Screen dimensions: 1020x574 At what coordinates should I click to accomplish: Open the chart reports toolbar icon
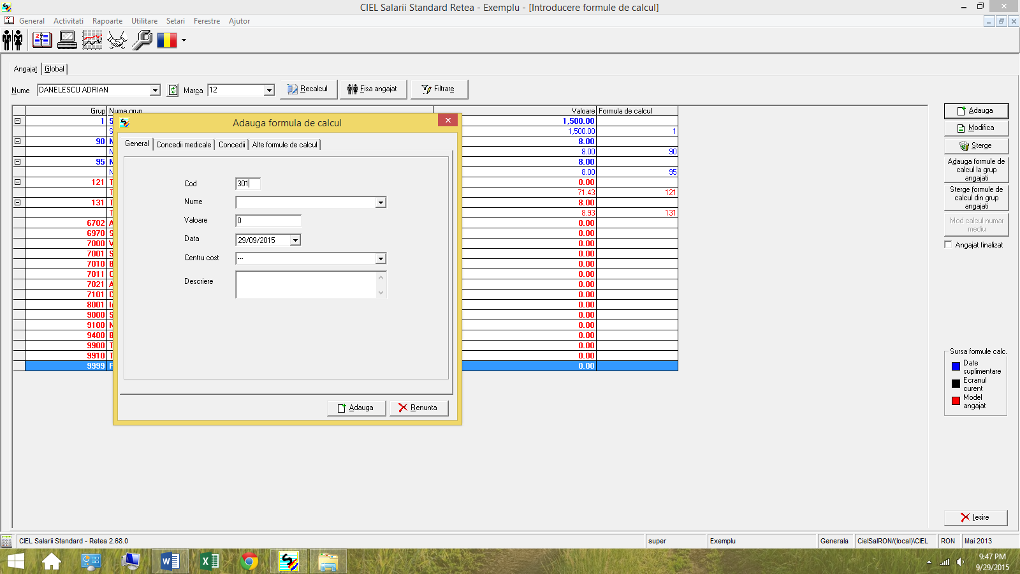(92, 40)
